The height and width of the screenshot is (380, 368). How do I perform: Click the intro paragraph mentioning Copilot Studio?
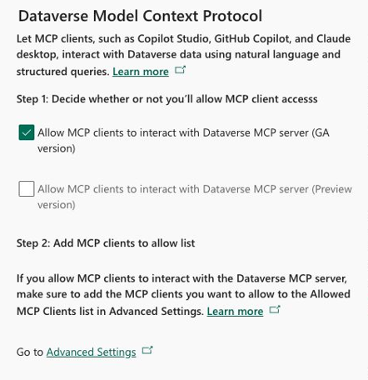pyautogui.click(x=183, y=55)
